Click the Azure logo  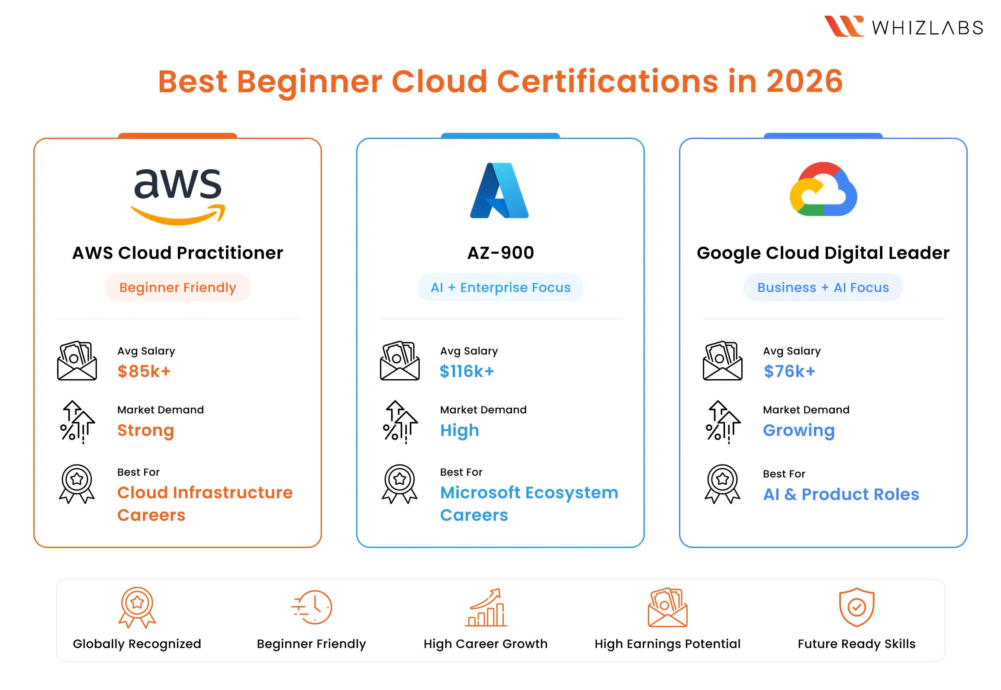point(499,190)
